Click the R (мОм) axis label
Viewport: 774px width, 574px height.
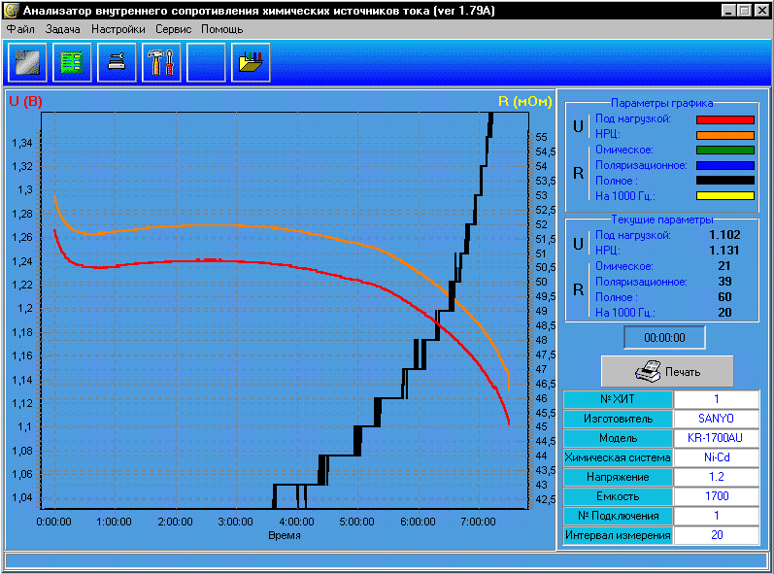pos(524,101)
